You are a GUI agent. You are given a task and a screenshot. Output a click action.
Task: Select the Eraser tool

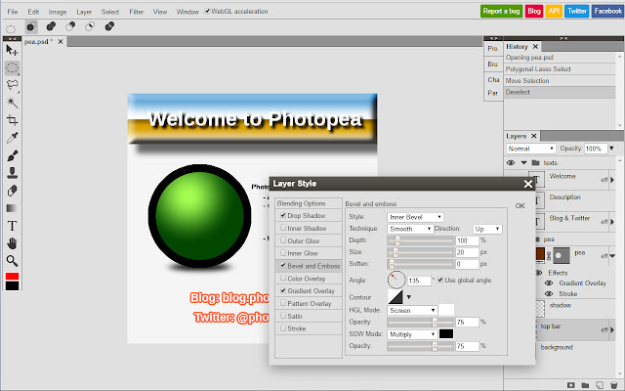point(12,191)
